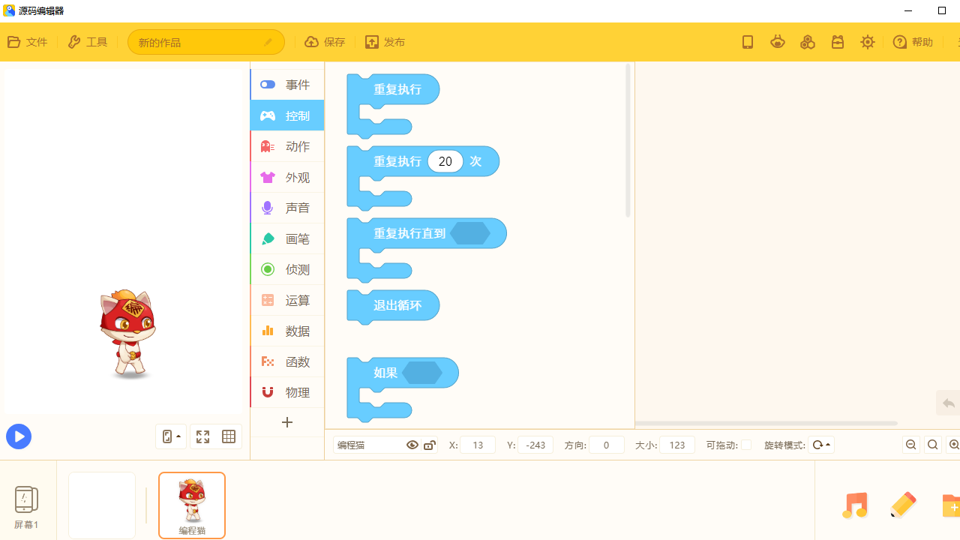Toggle sprite visibility eye icon
This screenshot has width=960, height=540.
pos(412,445)
